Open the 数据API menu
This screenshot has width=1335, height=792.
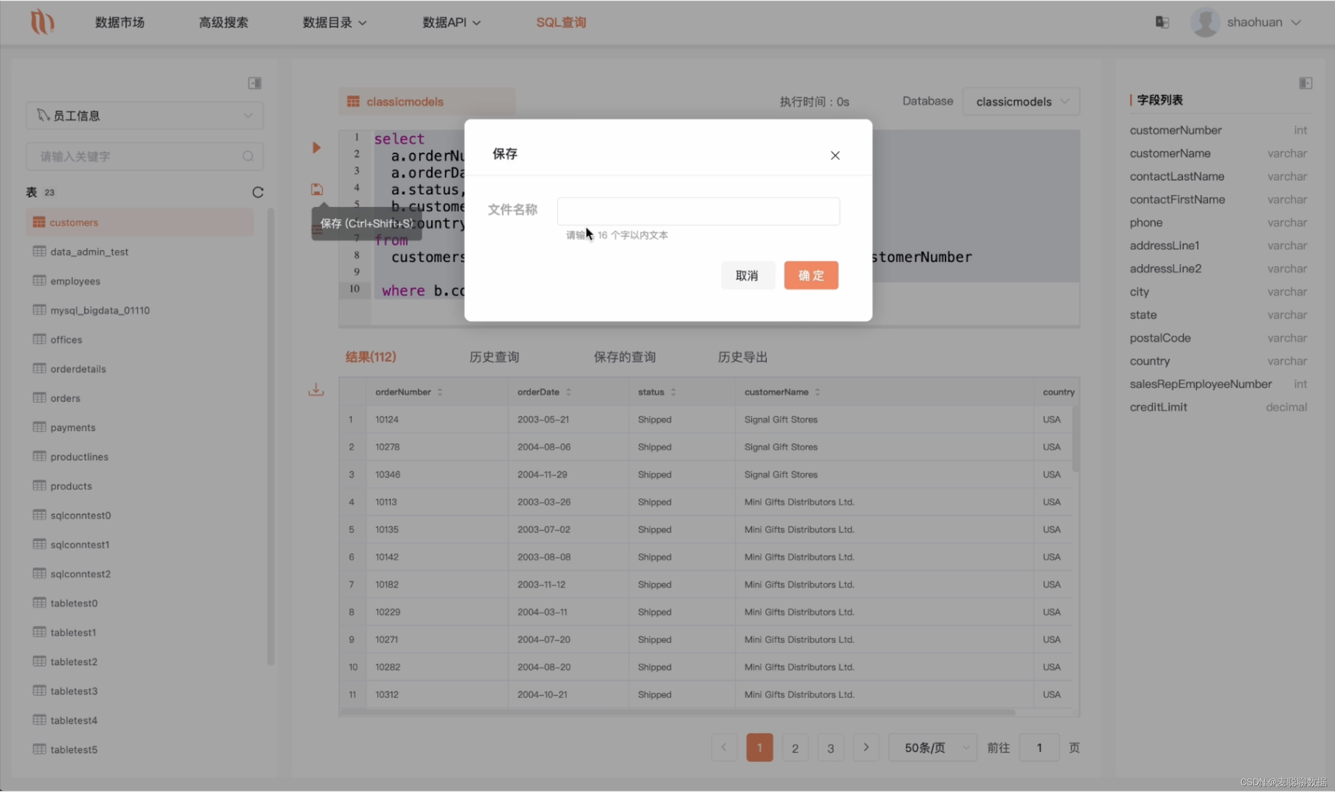(451, 23)
